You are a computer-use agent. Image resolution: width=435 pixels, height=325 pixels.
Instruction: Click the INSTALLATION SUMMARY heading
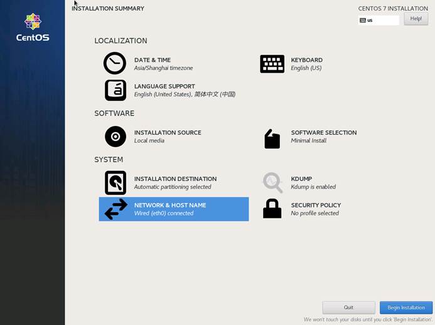coord(108,9)
